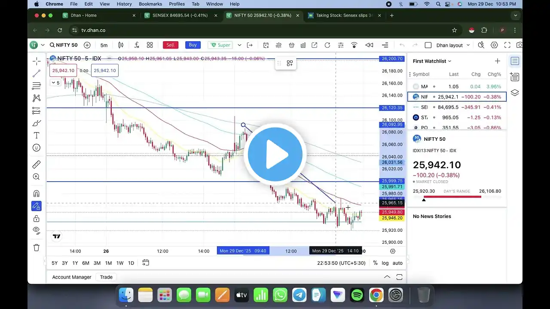Expand the account manager panel chevron

click(x=387, y=277)
